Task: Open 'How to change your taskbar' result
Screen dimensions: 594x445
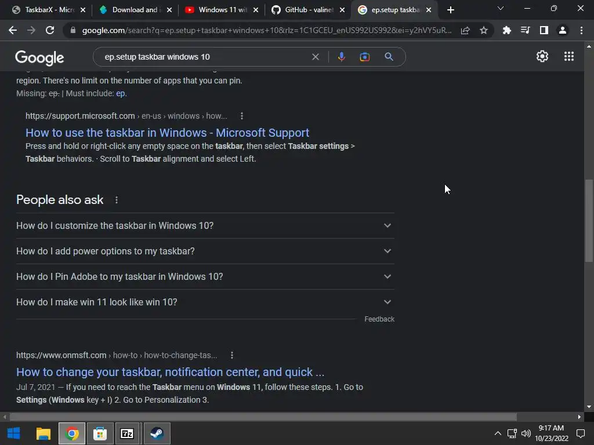Action: 170,373
